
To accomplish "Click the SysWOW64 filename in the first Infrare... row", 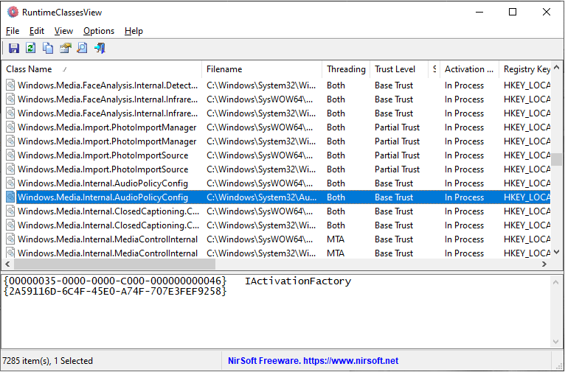I will [260, 99].
